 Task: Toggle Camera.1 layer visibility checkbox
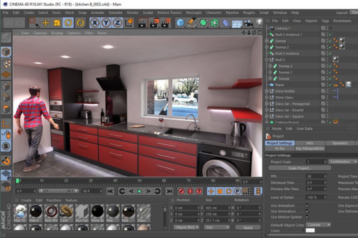tap(323, 28)
